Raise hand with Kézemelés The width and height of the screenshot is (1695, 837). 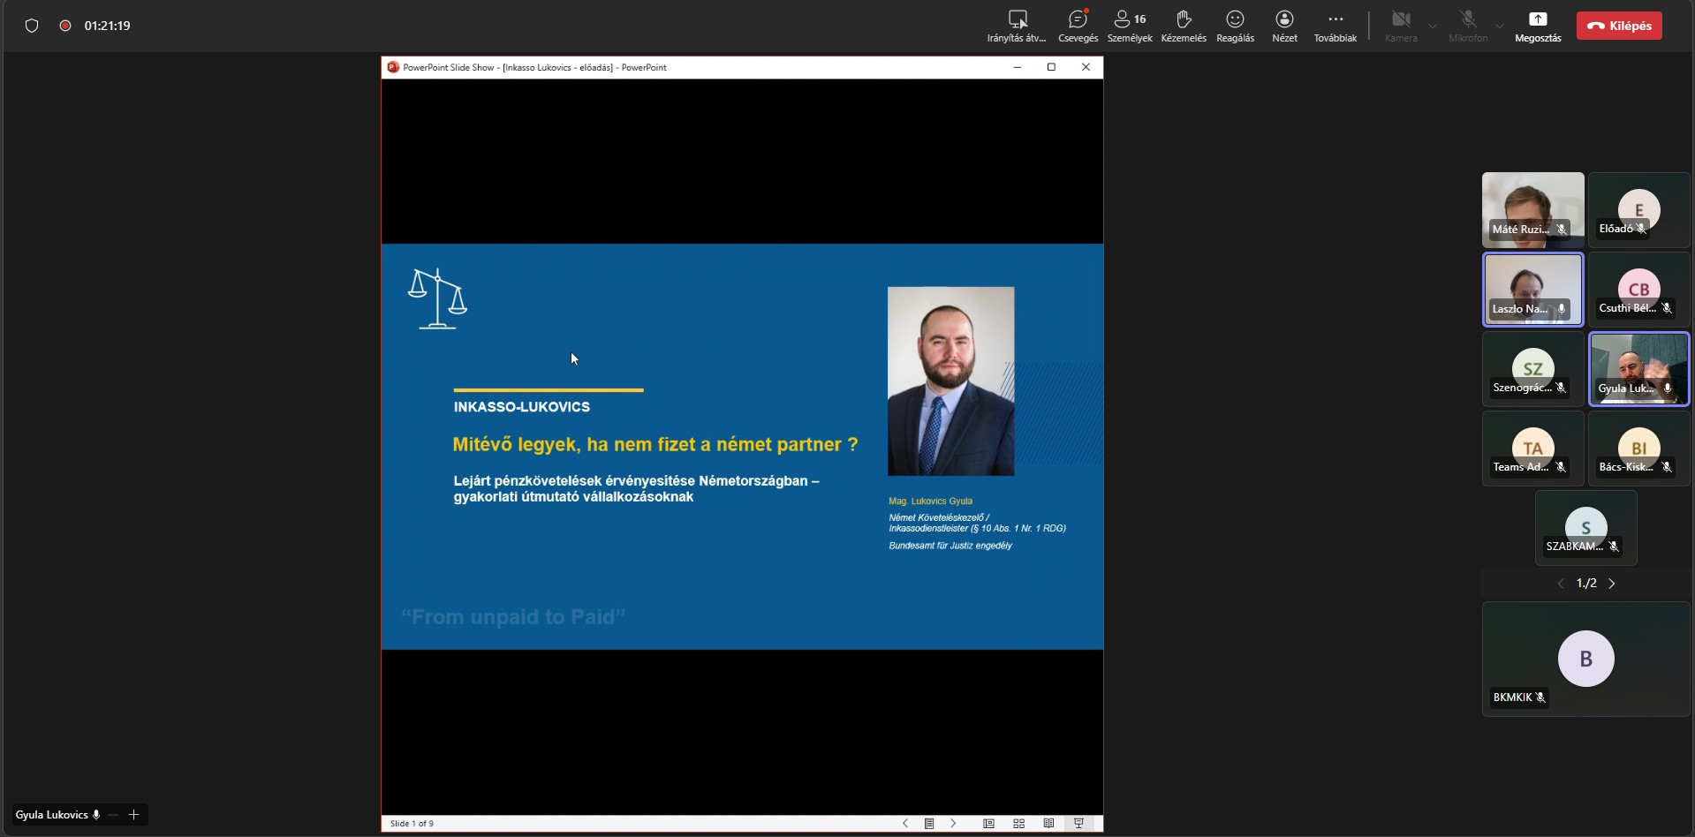click(x=1184, y=26)
